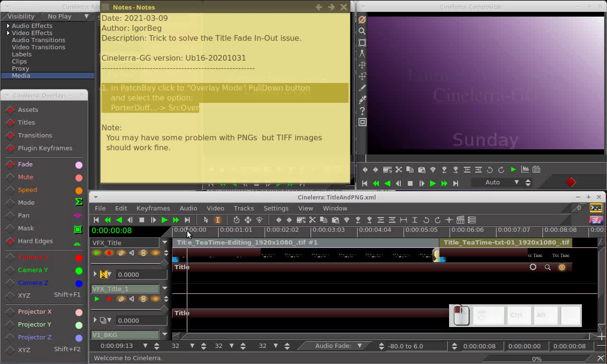Select Media folder in Resources list
Image resolution: width=607 pixels, height=364 pixels.
(47, 75)
